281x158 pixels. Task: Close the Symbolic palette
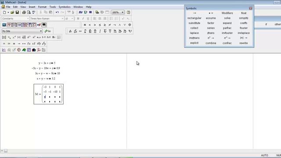click(x=251, y=8)
